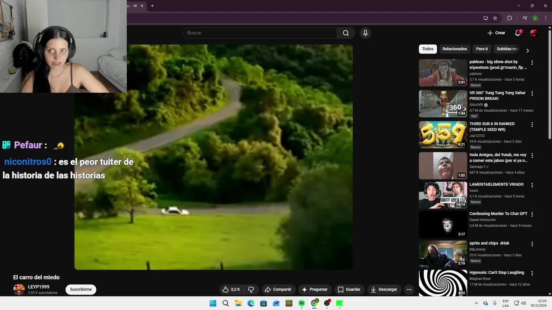The image size is (552, 310).
Task: Click the install app icon in address bar
Action: [x=486, y=18]
